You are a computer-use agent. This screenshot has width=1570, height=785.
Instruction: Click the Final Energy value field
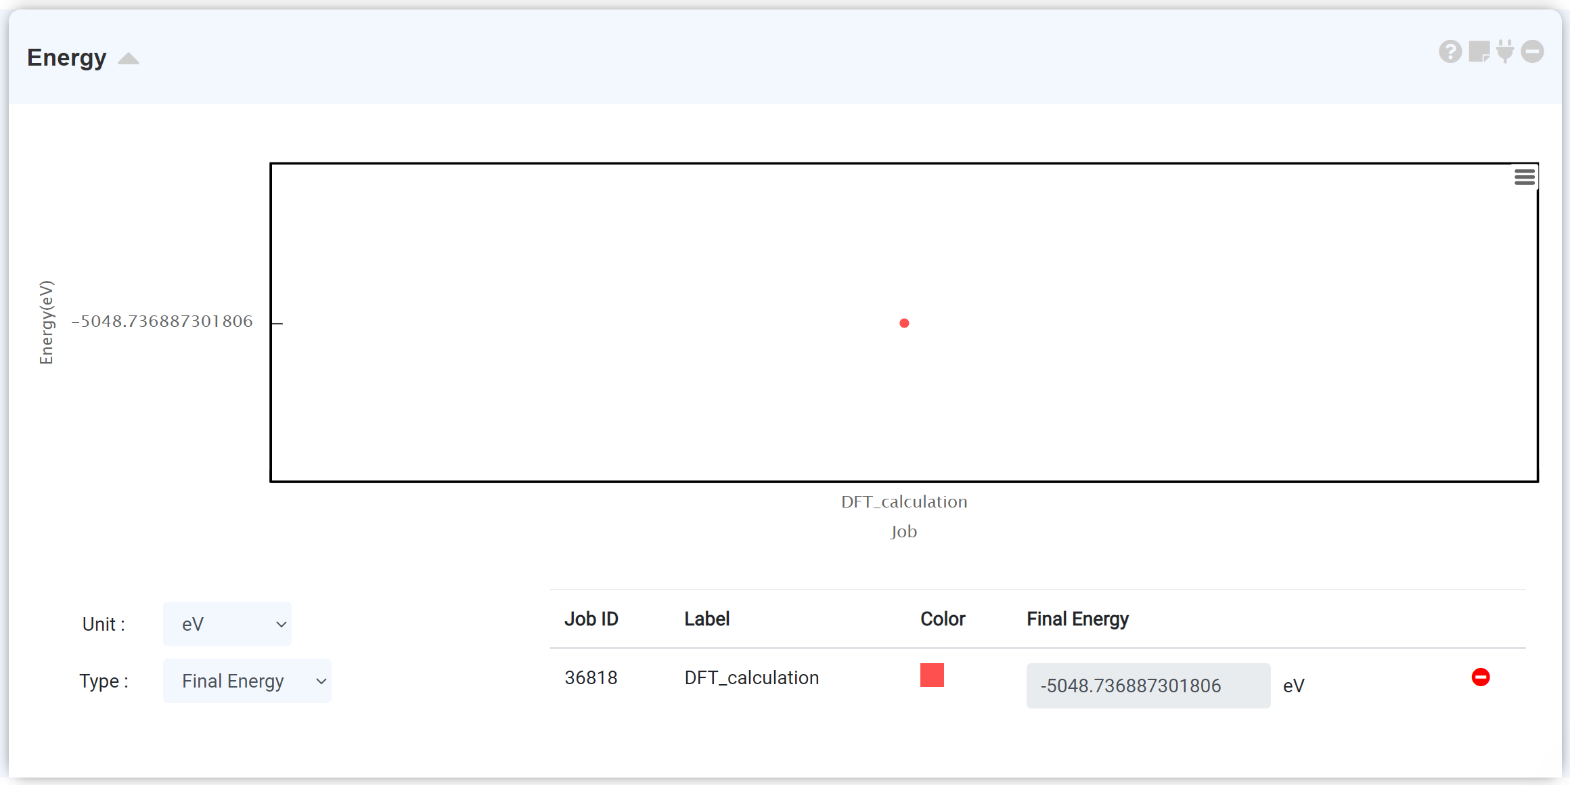pyautogui.click(x=1148, y=686)
